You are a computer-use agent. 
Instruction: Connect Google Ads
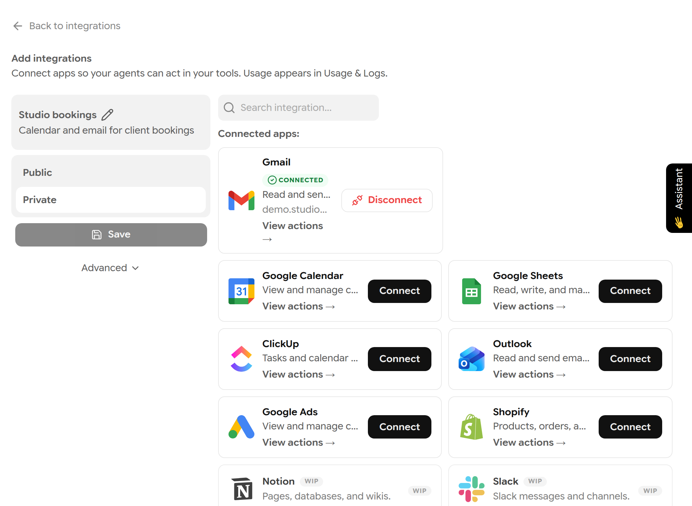tap(400, 427)
